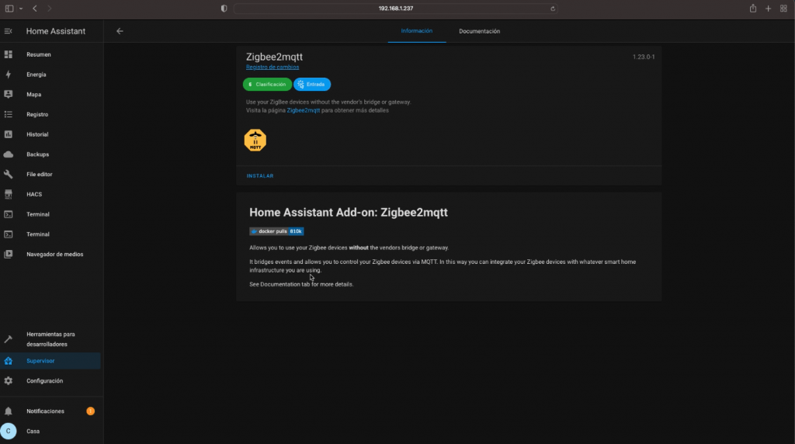Click the Zigbee2mqtt bee logo
The image size is (795, 444).
point(255,140)
